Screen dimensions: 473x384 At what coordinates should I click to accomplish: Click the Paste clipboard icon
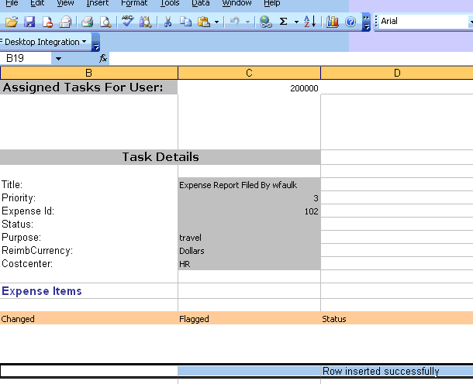[204, 22]
